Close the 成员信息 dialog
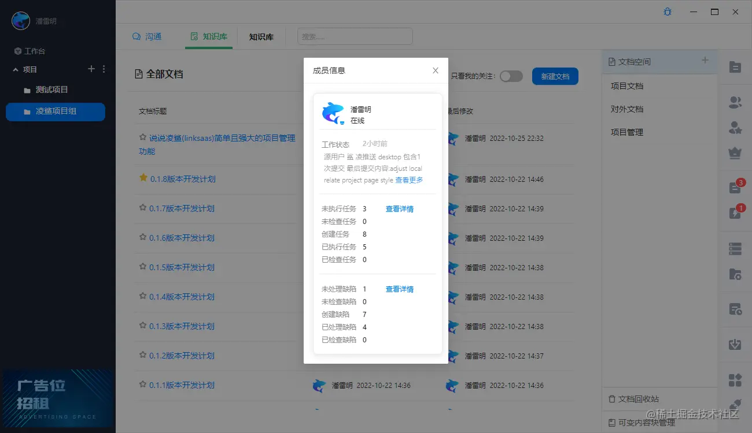The image size is (752, 433). point(436,70)
